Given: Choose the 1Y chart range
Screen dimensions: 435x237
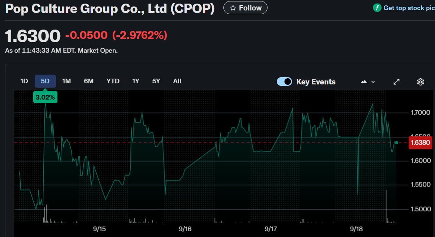Looking at the screenshot, I should (136, 81).
